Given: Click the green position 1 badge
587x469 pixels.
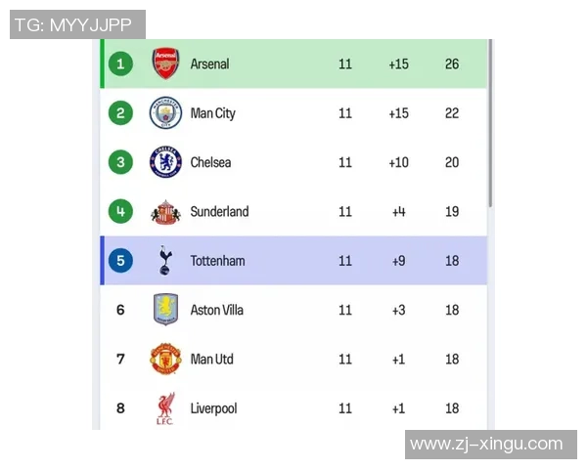Looking at the screenshot, I should pyautogui.click(x=120, y=64).
